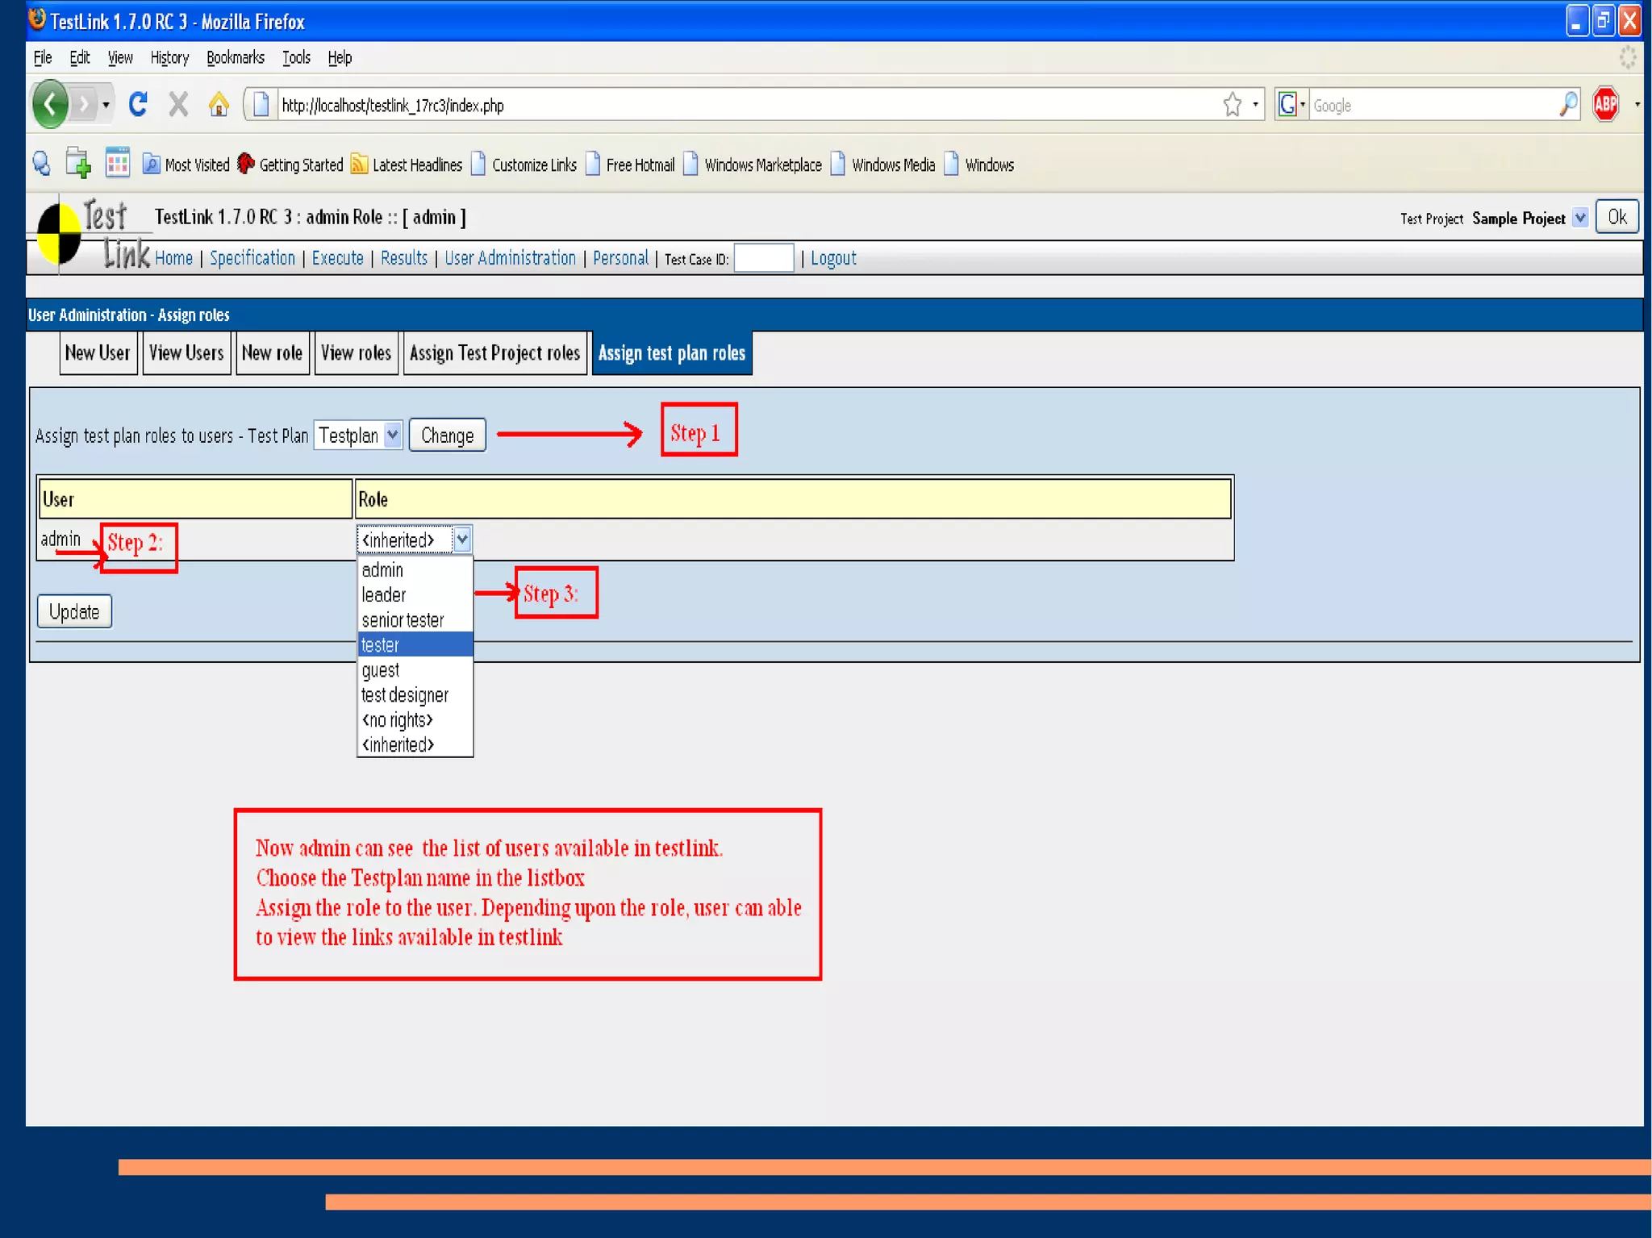
Task: Switch to Assign Test Project roles tab
Action: pyautogui.click(x=494, y=353)
